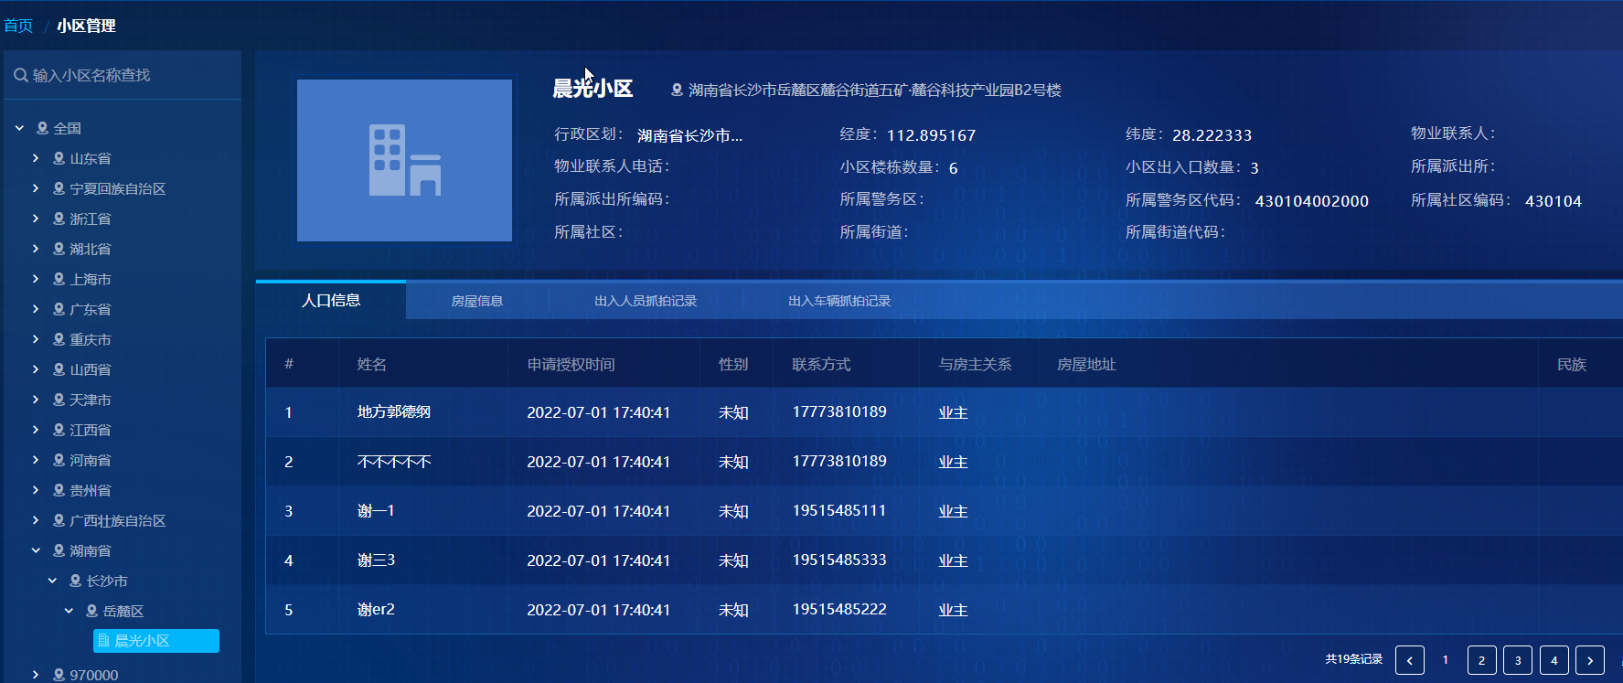Go to 首页 breadcrumb link

pos(18,26)
